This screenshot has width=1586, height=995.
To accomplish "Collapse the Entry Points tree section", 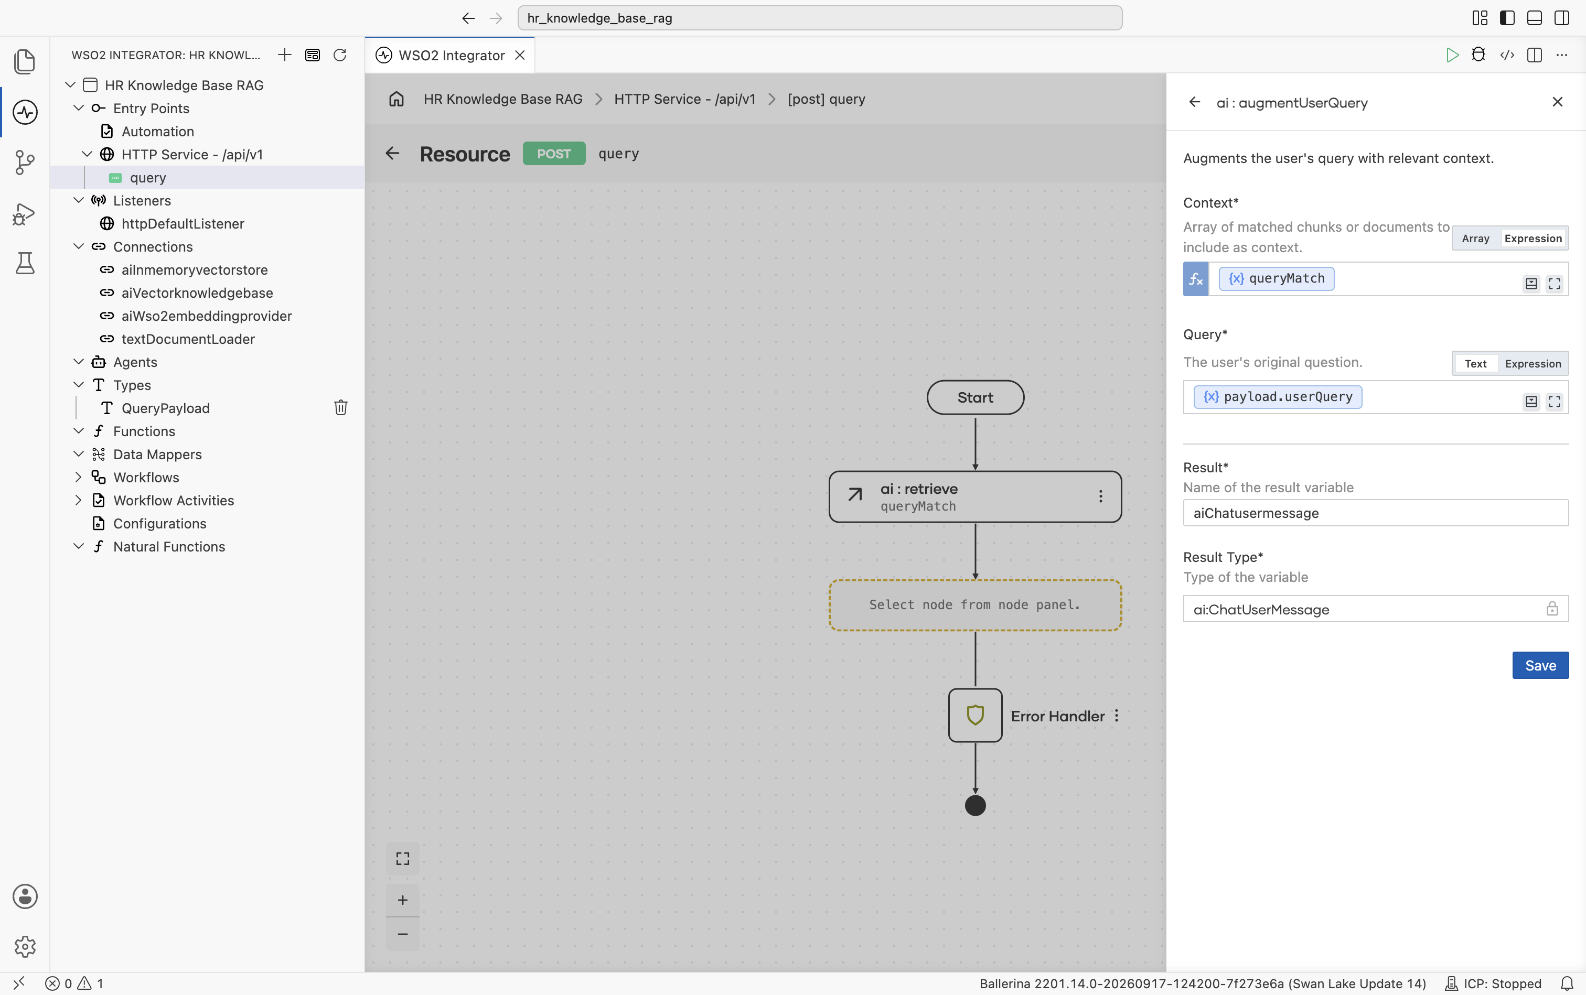I will 78,108.
